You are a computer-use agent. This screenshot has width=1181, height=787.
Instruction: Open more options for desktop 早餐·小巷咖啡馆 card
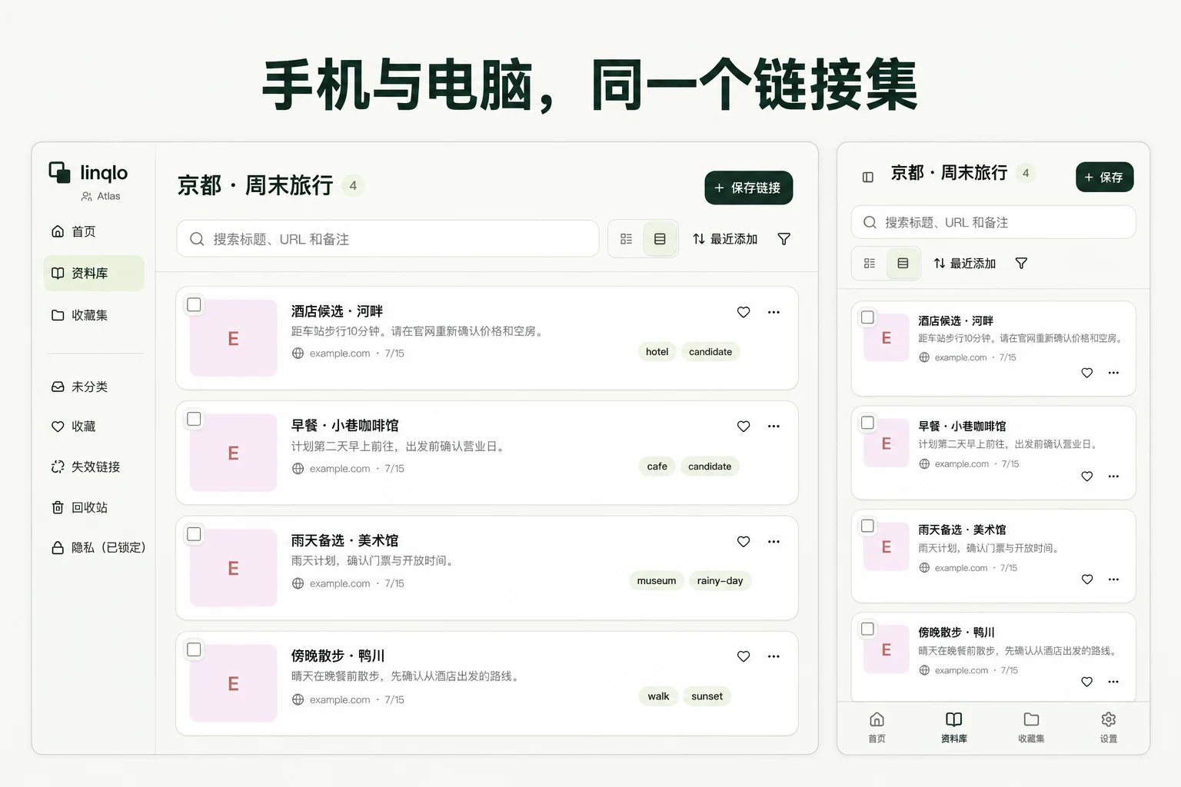[773, 427]
